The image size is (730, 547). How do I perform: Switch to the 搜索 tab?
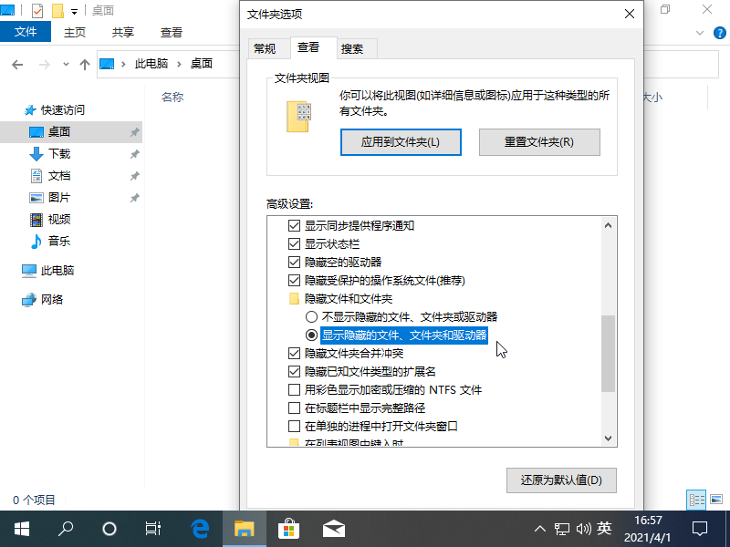click(x=352, y=48)
